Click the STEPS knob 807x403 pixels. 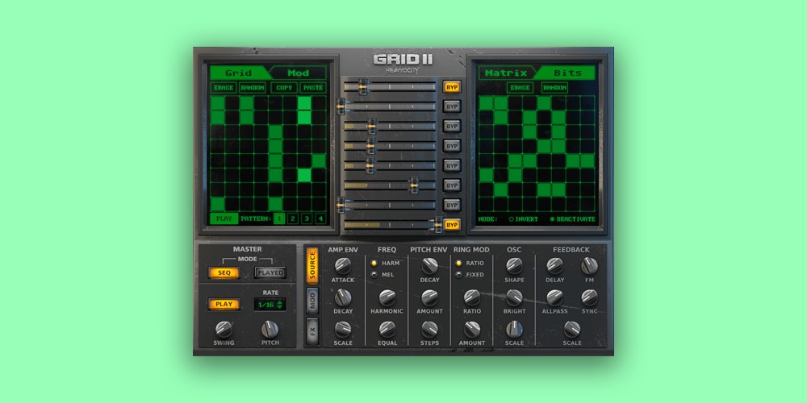[430, 330]
